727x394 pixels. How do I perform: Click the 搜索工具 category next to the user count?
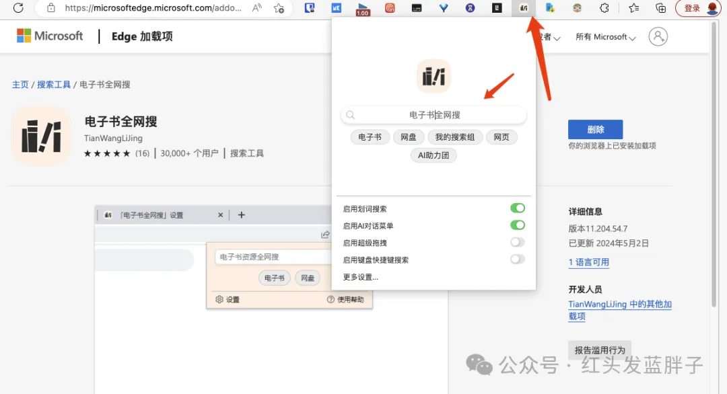[246, 153]
